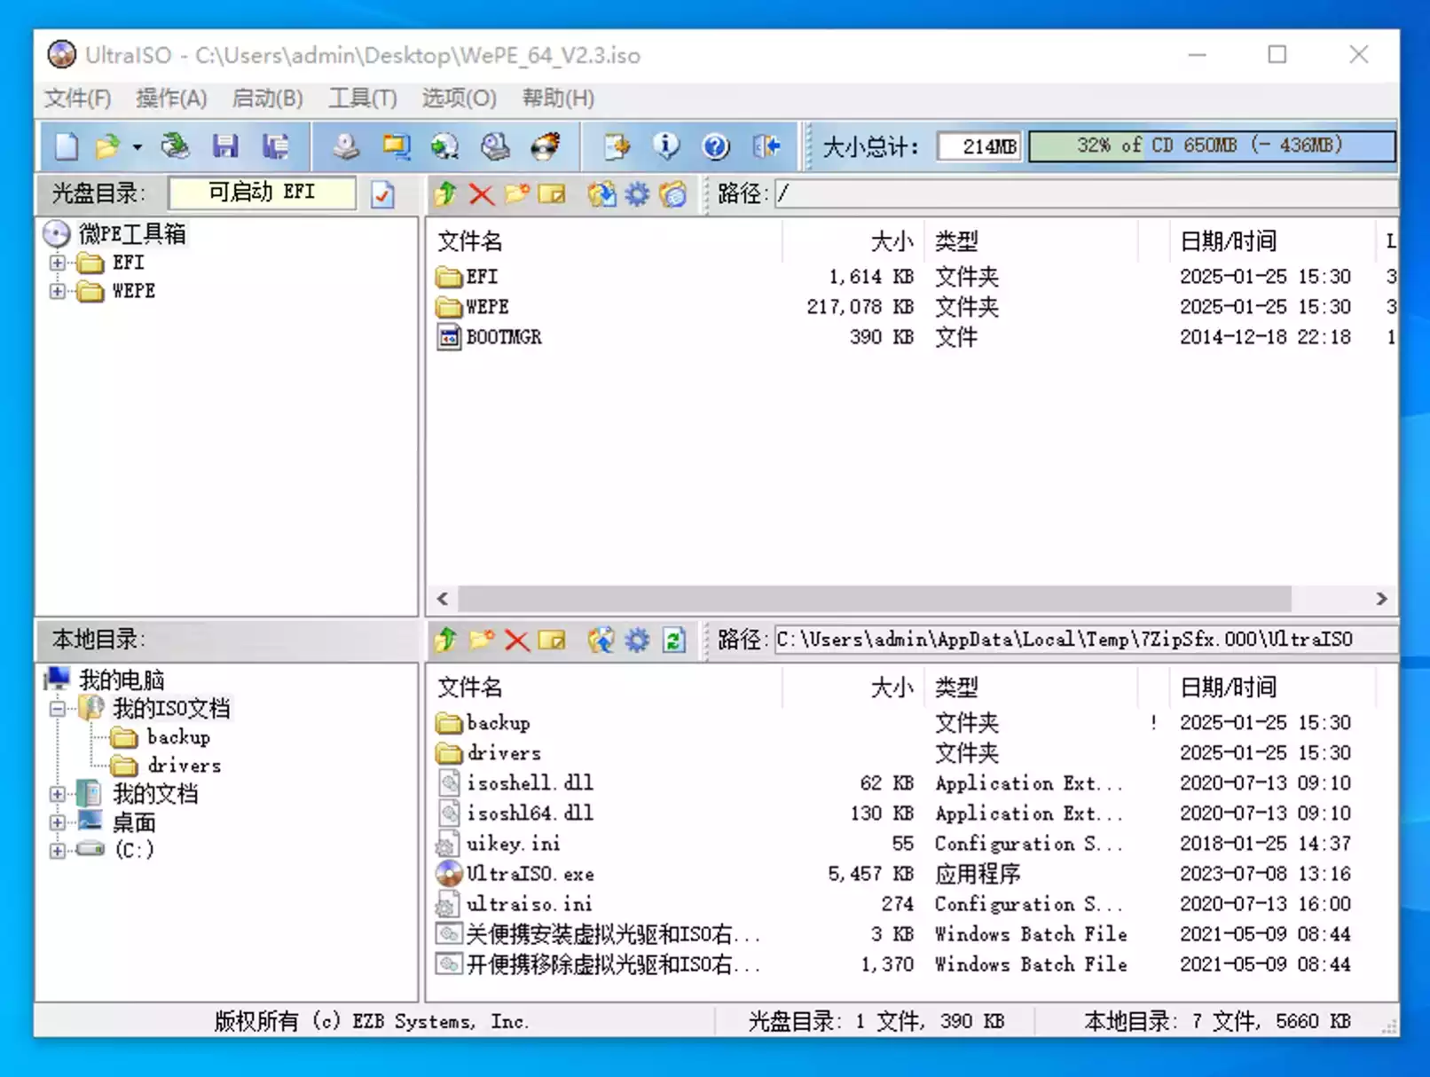Click the right arrow of the horizontal scrollbar
Image resolution: width=1430 pixels, height=1077 pixels.
1381,599
